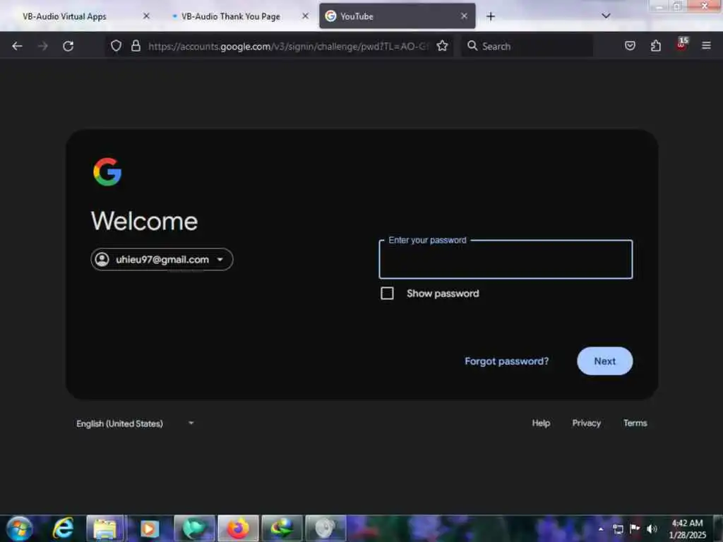This screenshot has width=723, height=542.
Task: Close the YouTube tab
Action: click(x=464, y=16)
